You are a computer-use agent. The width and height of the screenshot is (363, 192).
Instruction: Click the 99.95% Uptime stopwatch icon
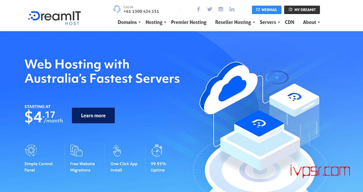(157, 150)
